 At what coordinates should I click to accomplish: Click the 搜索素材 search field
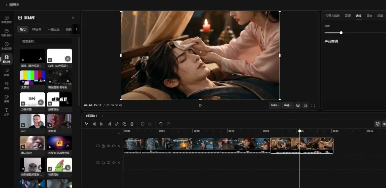[x=46, y=41]
